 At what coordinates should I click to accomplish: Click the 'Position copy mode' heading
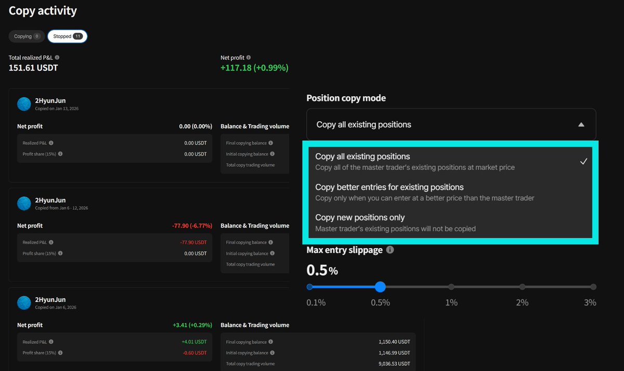coord(346,98)
